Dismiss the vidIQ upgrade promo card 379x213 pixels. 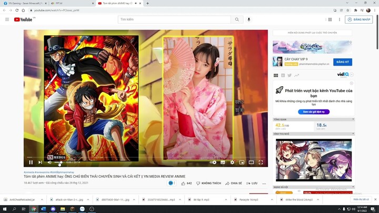coord(352,83)
